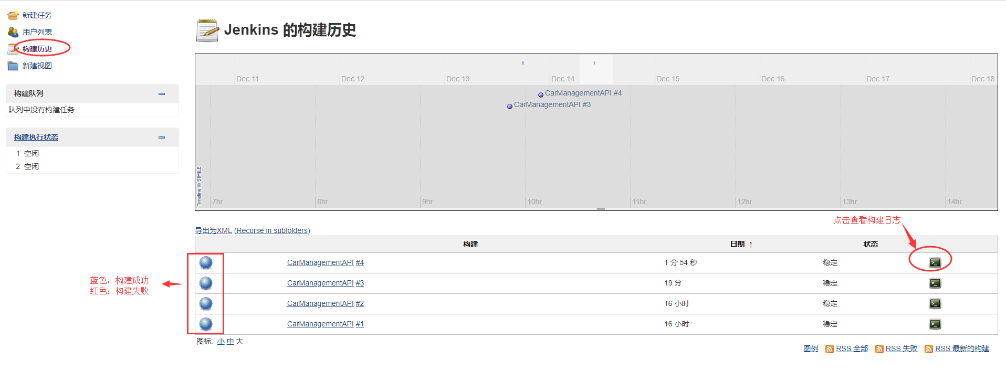Open the 构建执行状态 link
Screen dimensions: 1006x381
click(36, 137)
